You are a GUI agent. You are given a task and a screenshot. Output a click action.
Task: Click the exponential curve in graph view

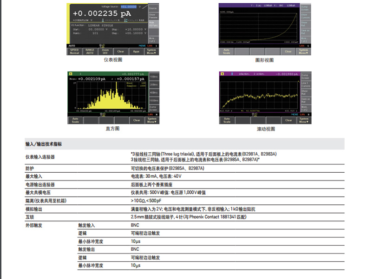pos(289,26)
